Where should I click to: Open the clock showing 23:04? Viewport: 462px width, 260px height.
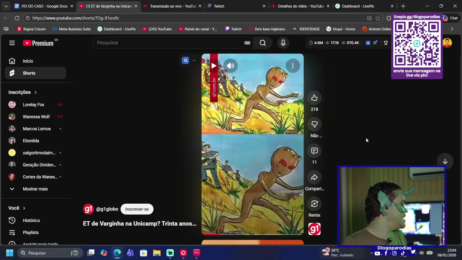[x=446, y=253]
